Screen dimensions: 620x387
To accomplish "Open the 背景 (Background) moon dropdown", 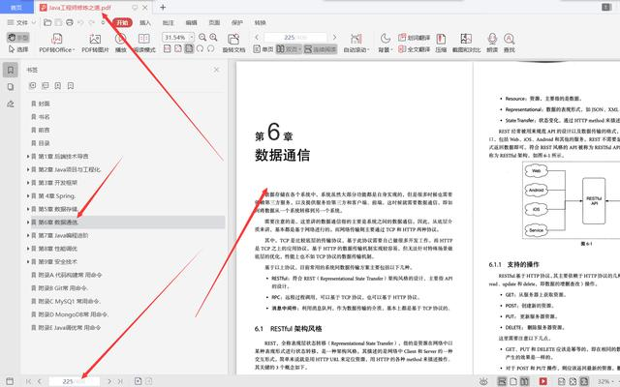I will (386, 43).
